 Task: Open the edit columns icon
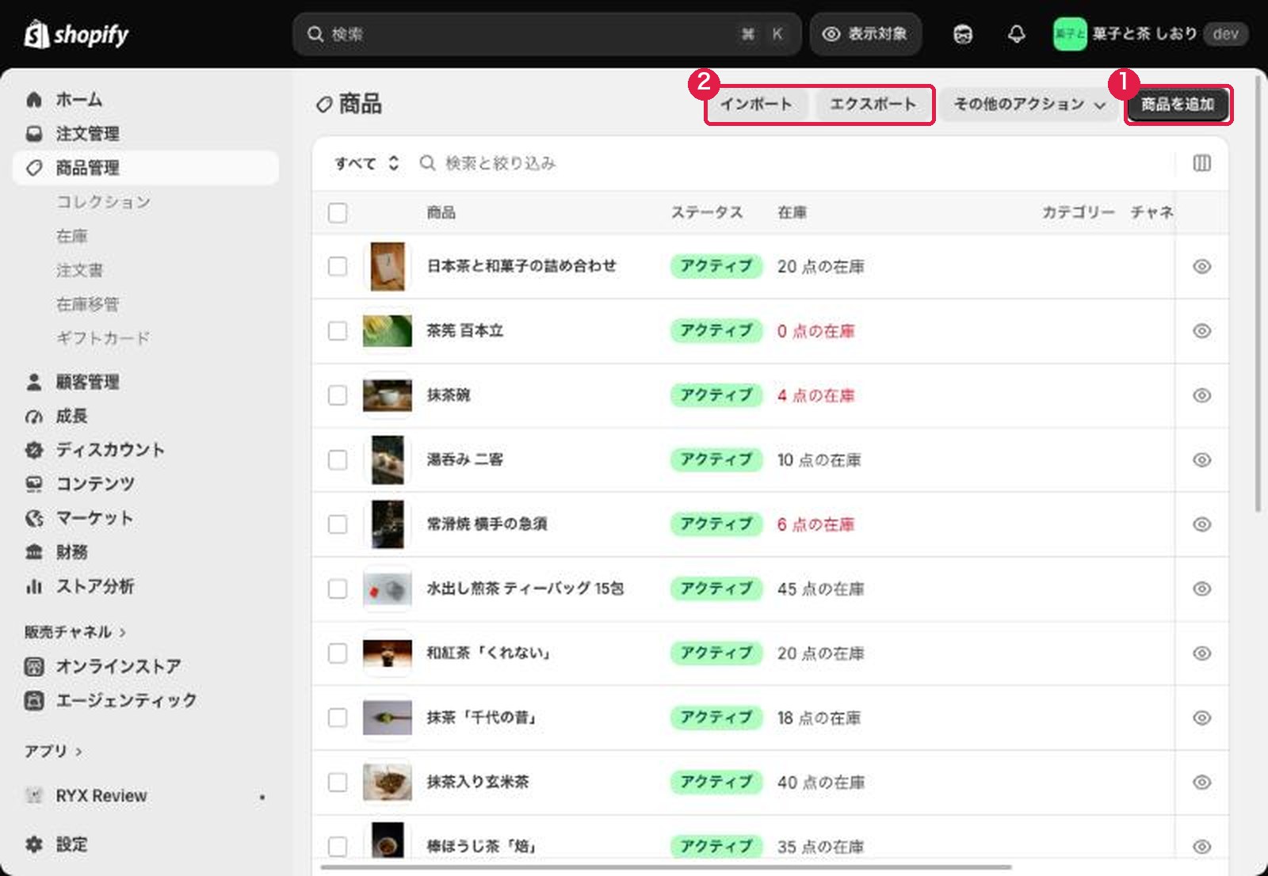pyautogui.click(x=1201, y=163)
